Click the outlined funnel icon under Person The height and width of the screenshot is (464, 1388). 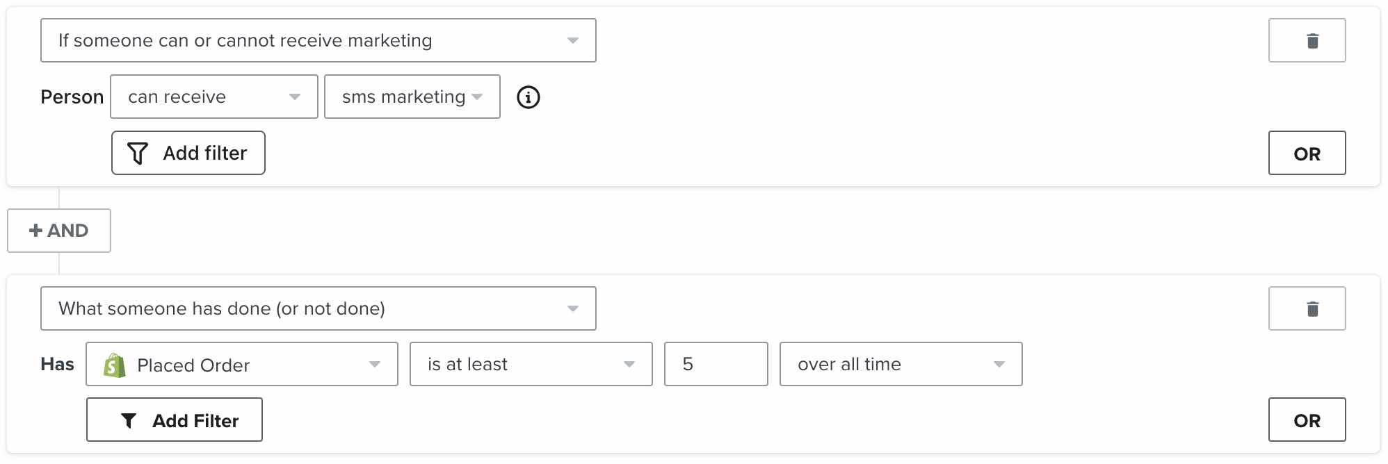click(138, 154)
